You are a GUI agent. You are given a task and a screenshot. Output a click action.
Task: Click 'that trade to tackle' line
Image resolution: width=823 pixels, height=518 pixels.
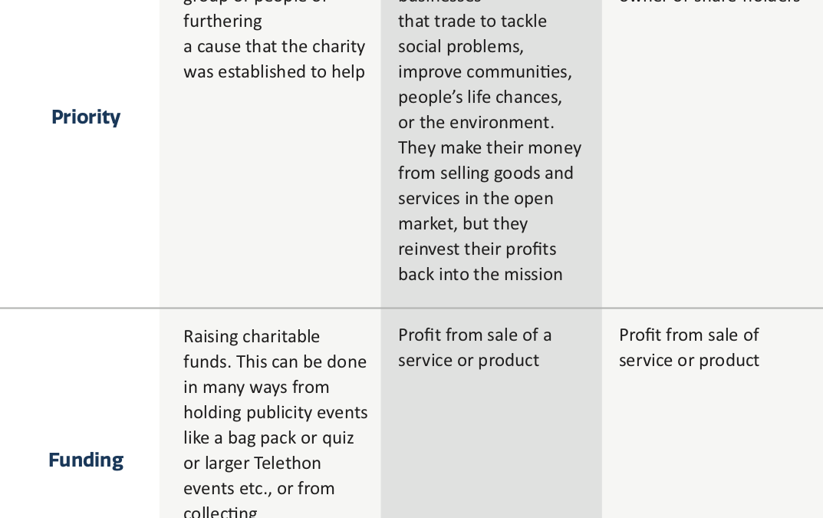tap(472, 21)
